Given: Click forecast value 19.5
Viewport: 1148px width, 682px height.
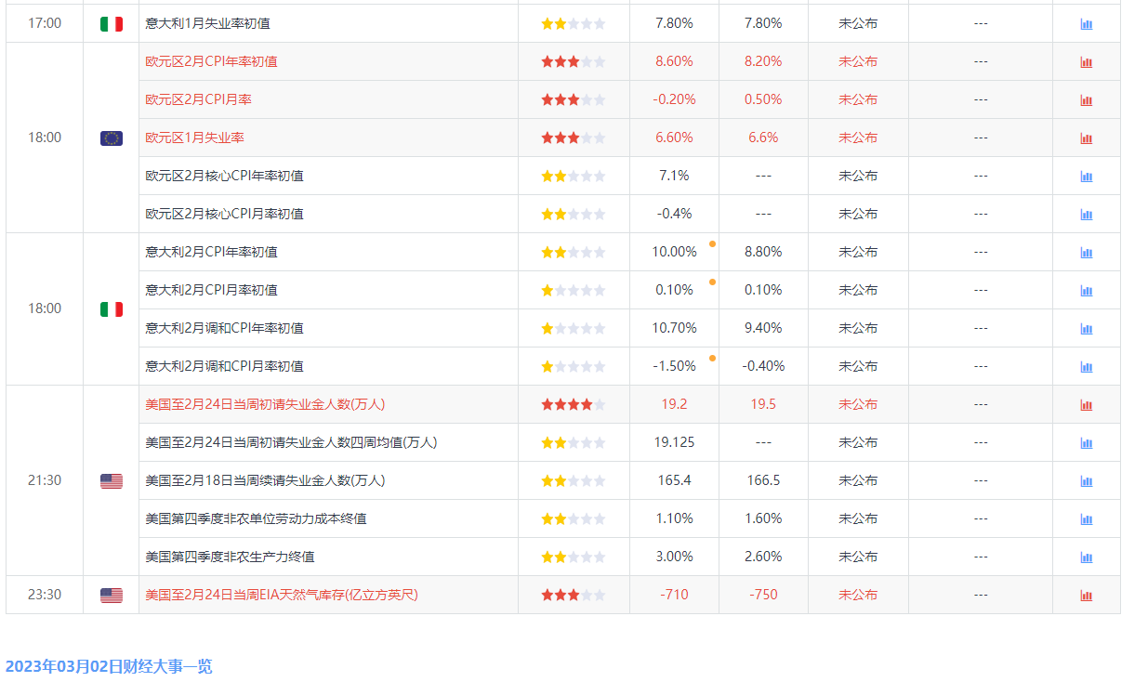Looking at the screenshot, I should point(763,404).
